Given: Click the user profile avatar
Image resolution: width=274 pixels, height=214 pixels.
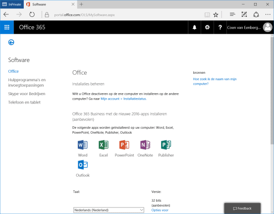Looking at the screenshot, I should click(x=268, y=27).
